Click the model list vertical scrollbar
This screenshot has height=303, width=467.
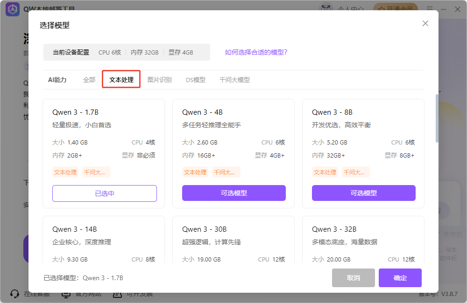(x=437, y=118)
